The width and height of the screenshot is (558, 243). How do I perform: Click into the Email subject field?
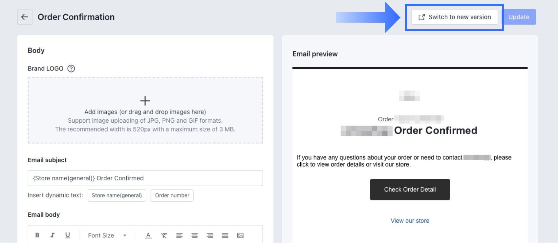tap(145, 178)
